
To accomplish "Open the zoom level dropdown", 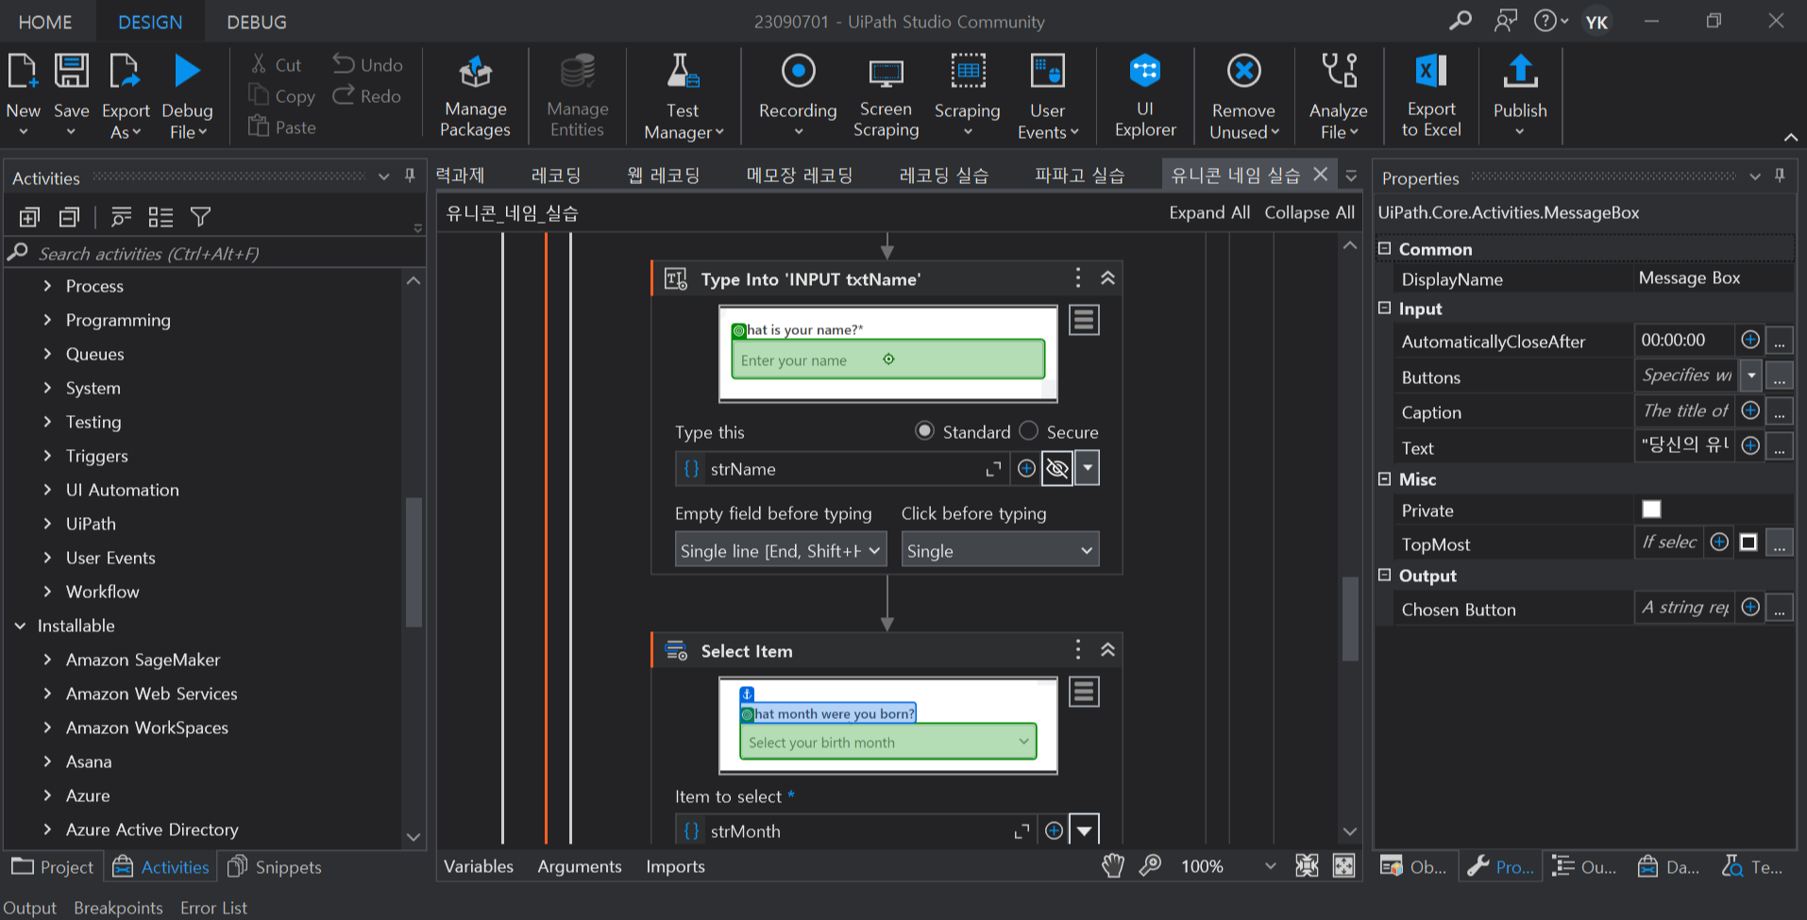I will coord(1270,866).
